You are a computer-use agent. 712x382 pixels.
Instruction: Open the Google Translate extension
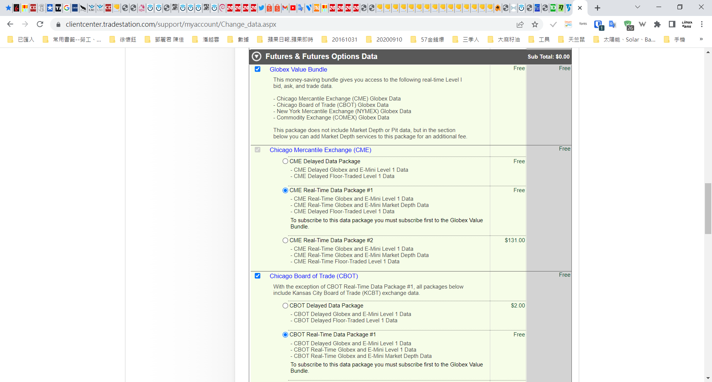click(x=613, y=24)
